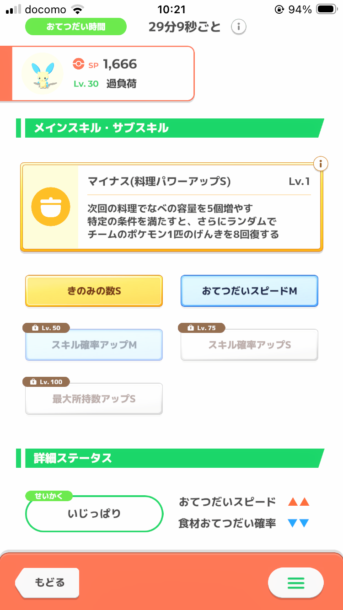Tap the Minun Pokémon portrait

pos(43,74)
